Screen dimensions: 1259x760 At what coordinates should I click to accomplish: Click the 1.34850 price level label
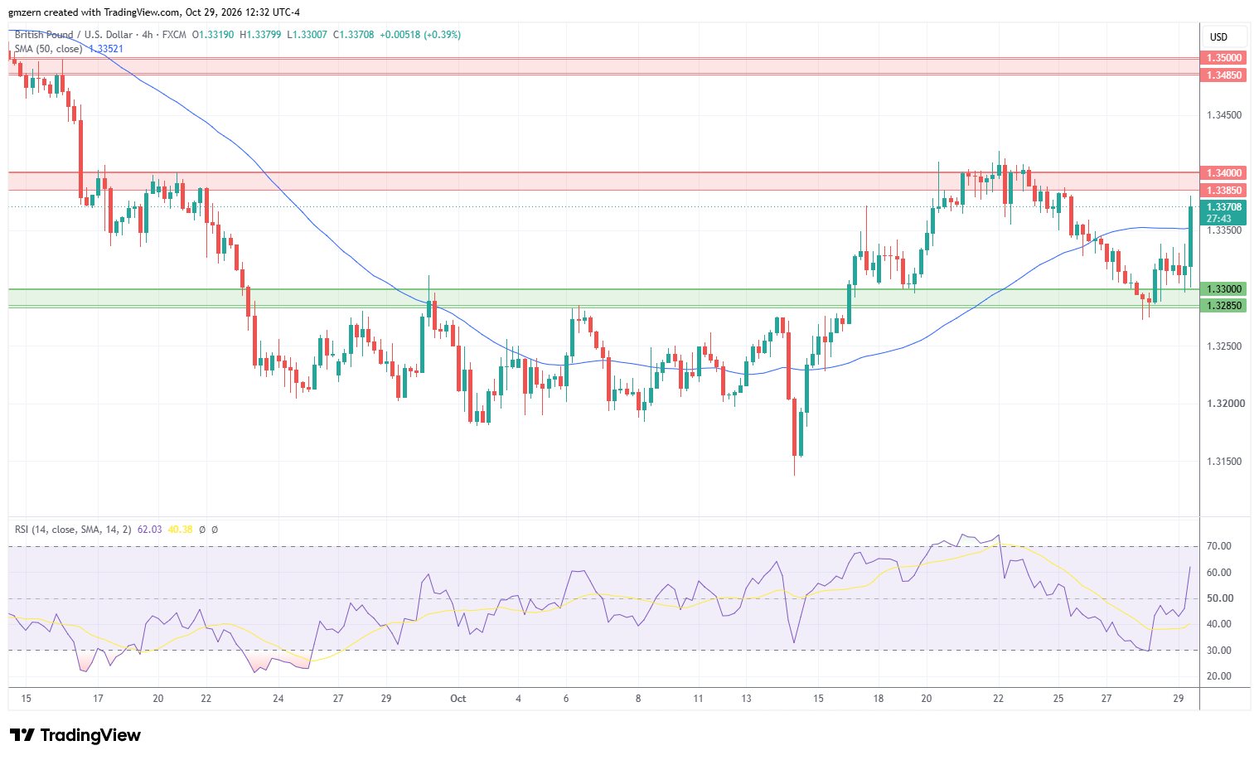coord(1223,75)
